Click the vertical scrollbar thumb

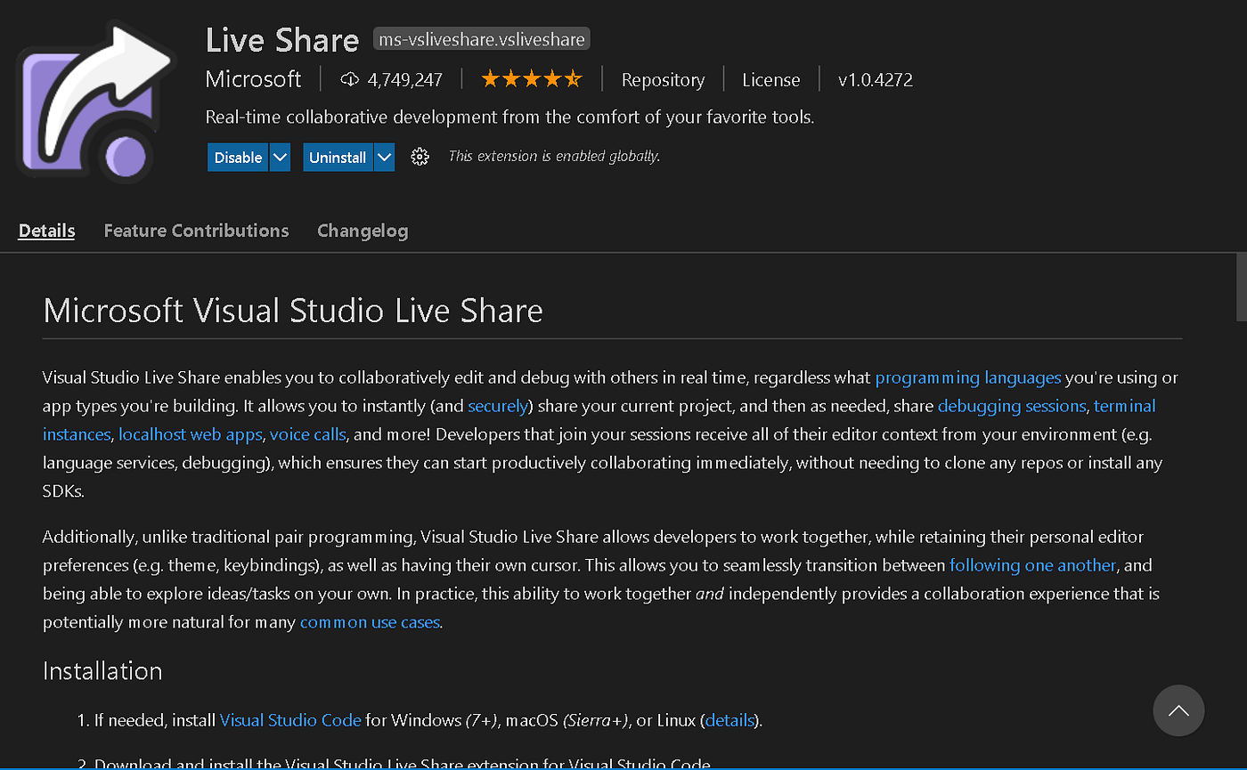1242,287
